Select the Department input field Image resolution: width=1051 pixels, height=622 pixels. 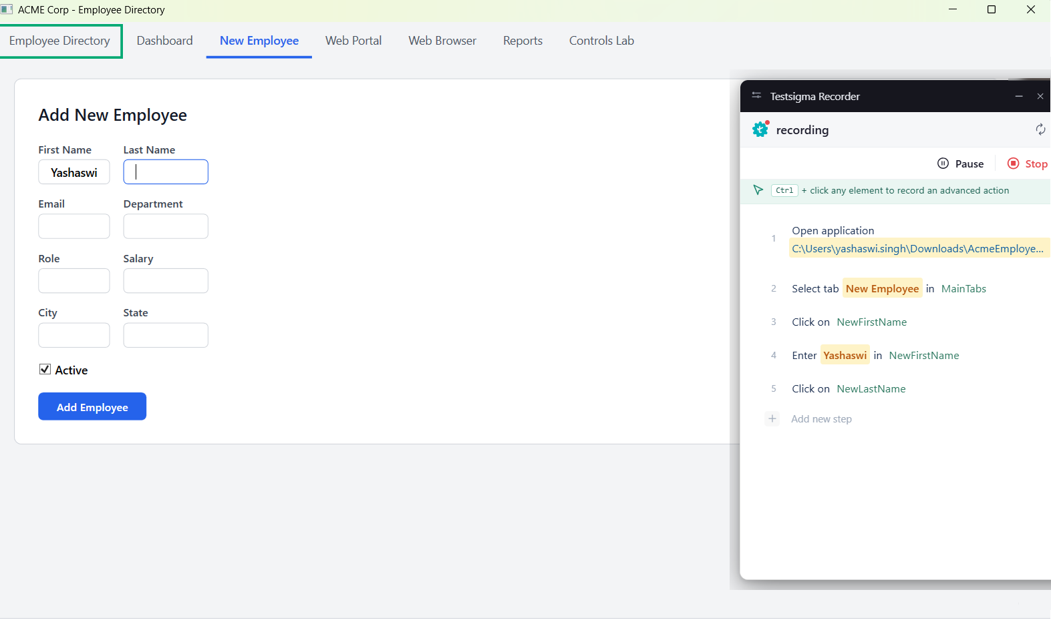click(x=166, y=226)
